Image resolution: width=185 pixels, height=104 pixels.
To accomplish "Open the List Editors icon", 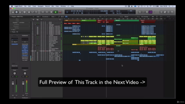I will 161,12.
